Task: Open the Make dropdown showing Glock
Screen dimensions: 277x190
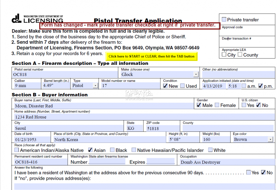Action: 196,74
